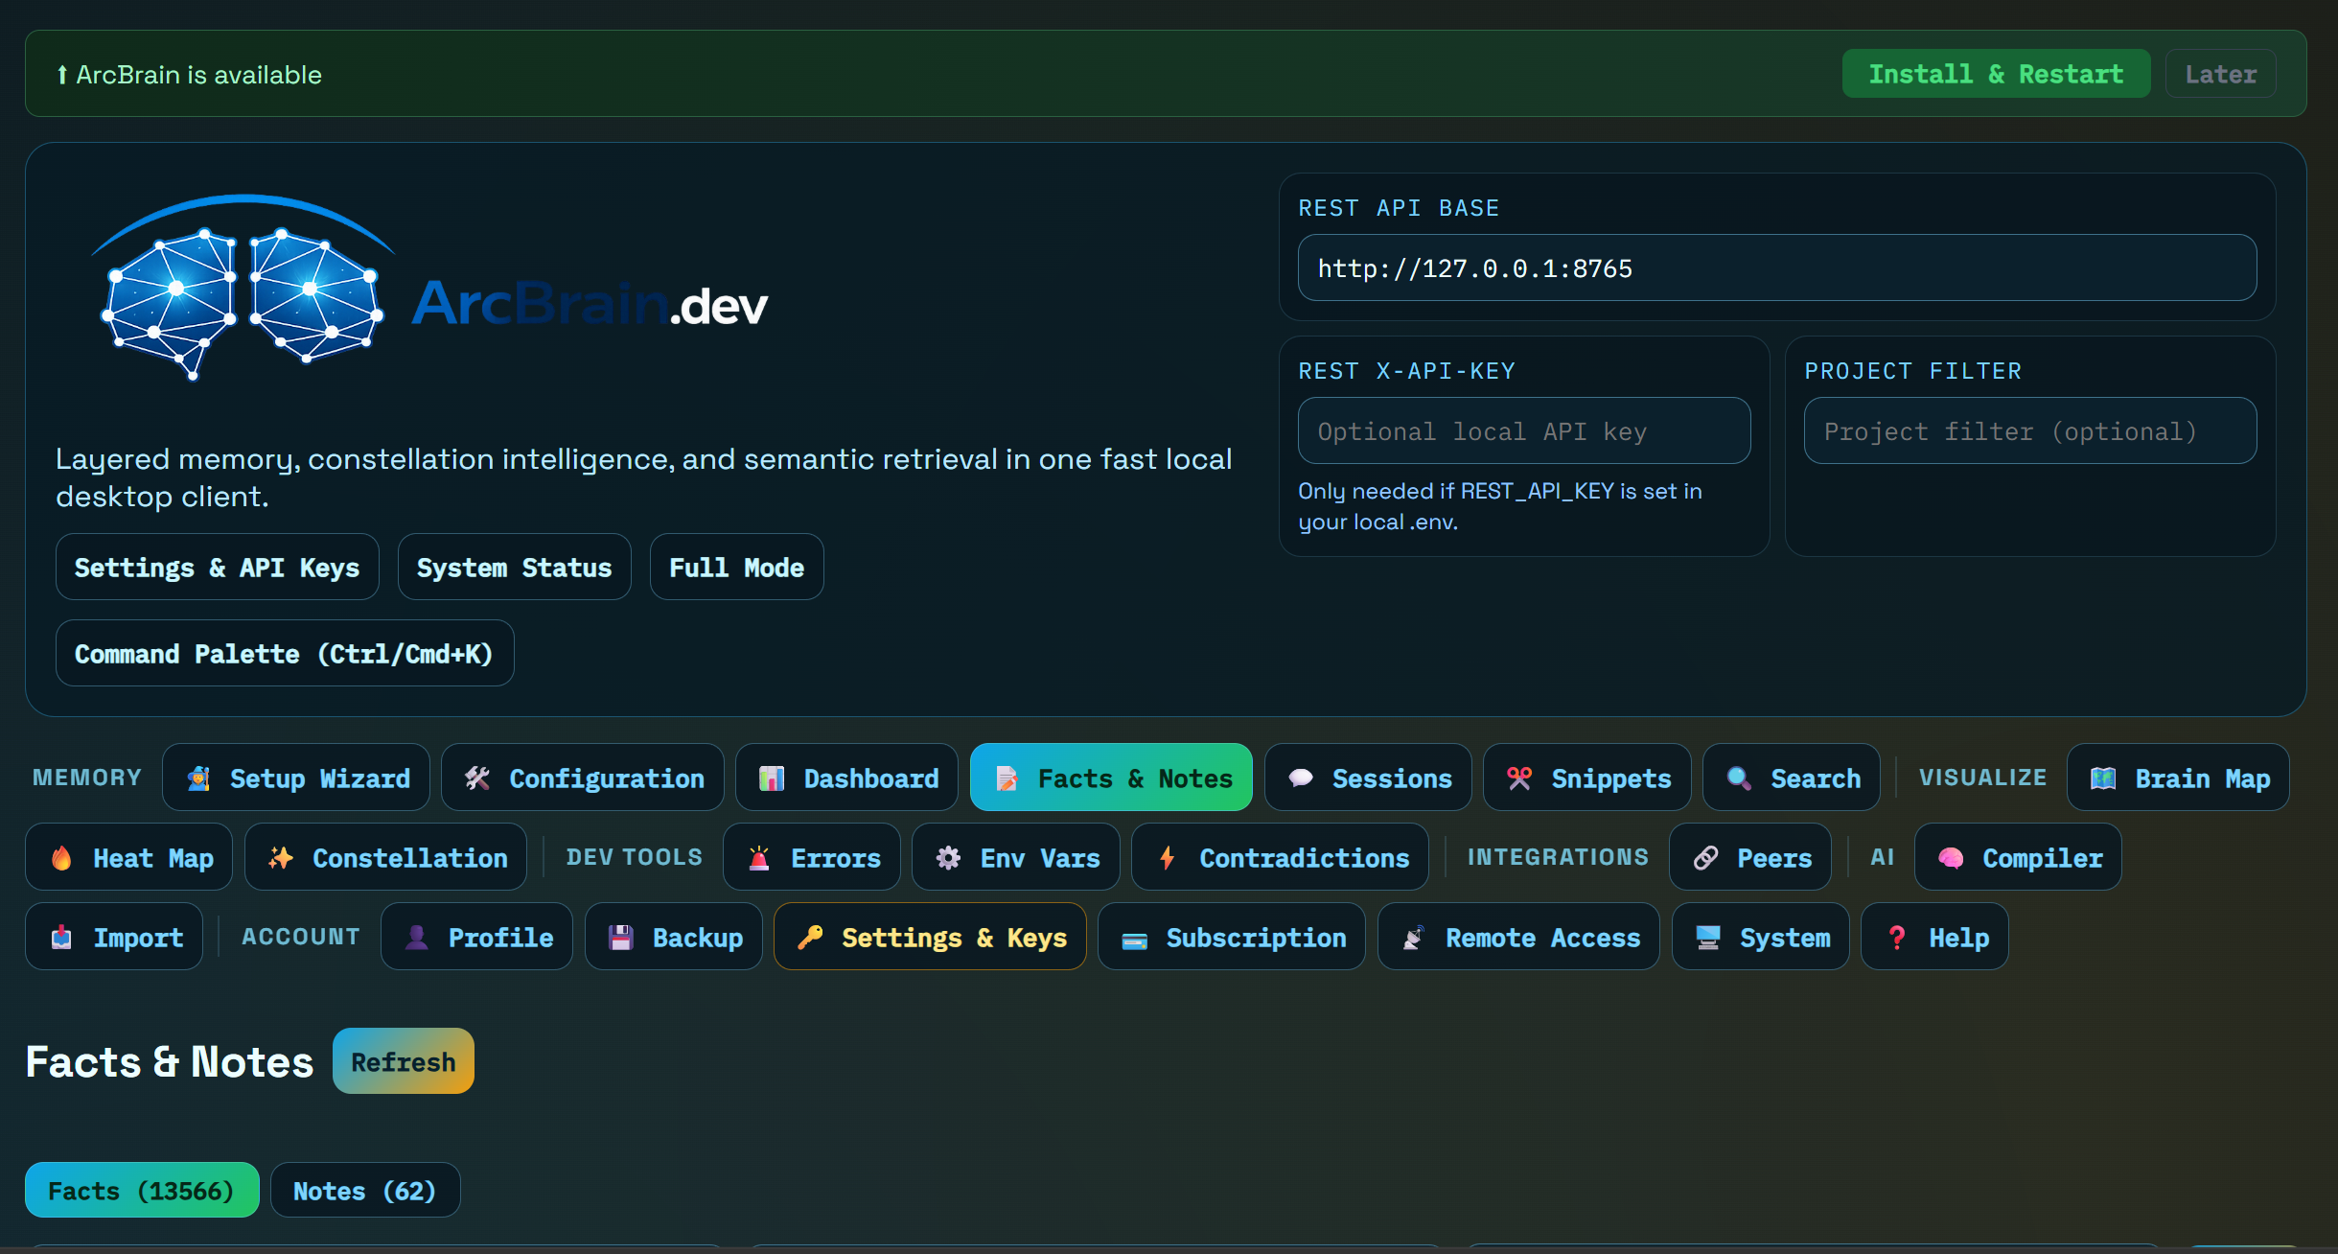2338x1254 pixels.
Task: Click the Project filter input field
Action: tap(2029, 431)
